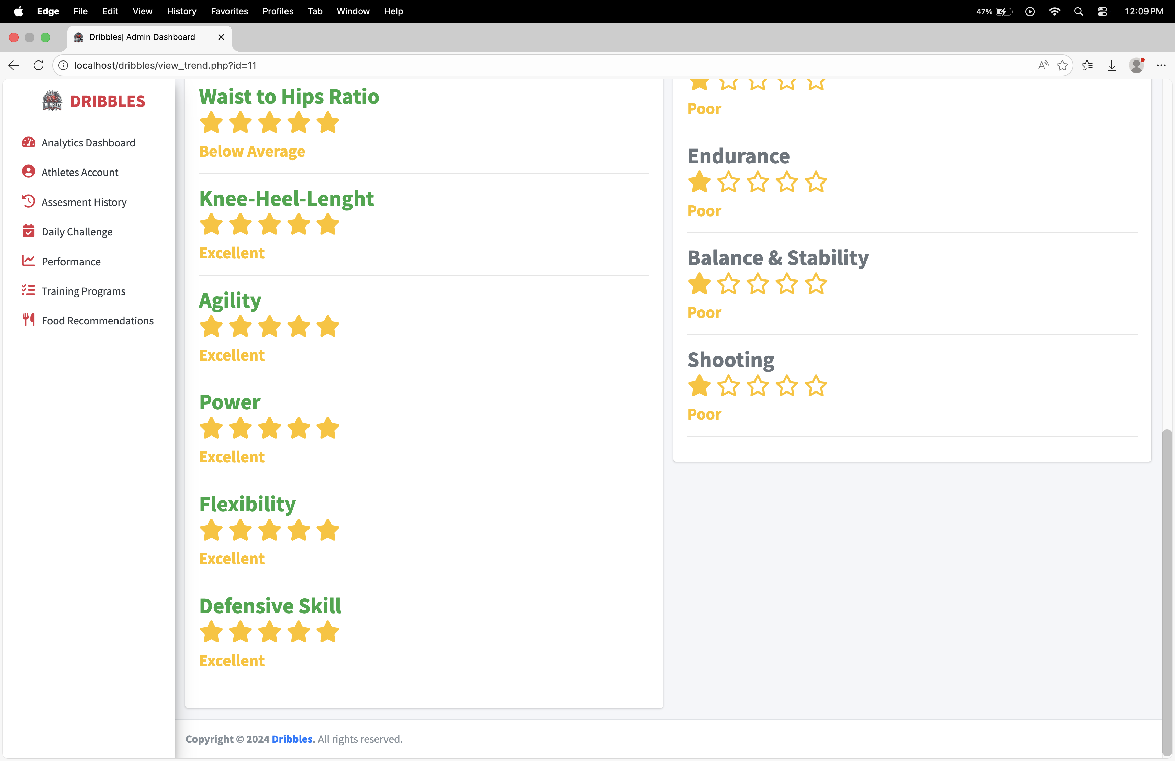Click the Food Recommendations utensils icon

(x=29, y=320)
